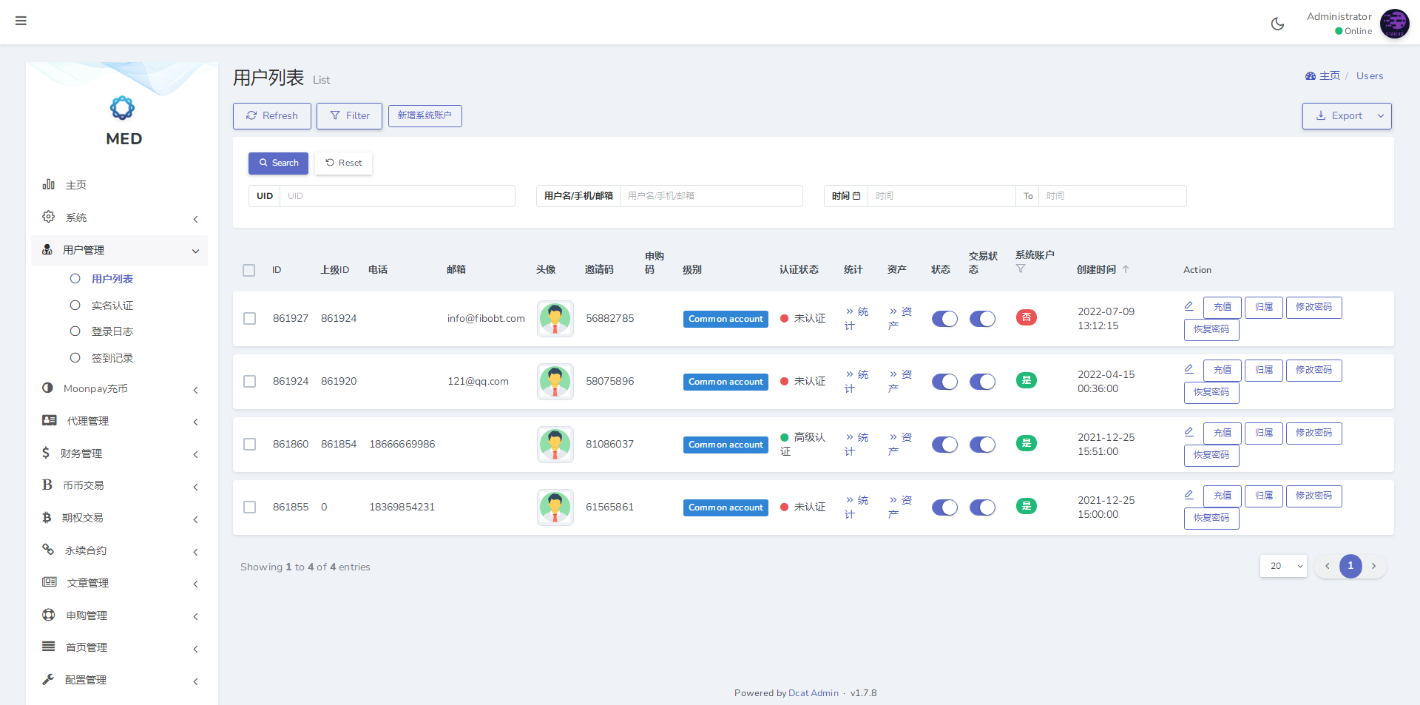Click the system account filter funnel icon
1420x705 pixels.
(1021, 269)
